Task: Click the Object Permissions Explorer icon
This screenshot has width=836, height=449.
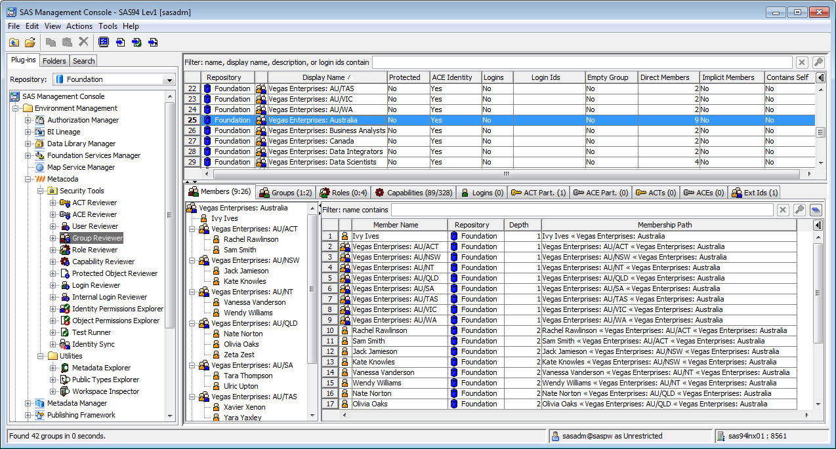Action: (x=64, y=321)
